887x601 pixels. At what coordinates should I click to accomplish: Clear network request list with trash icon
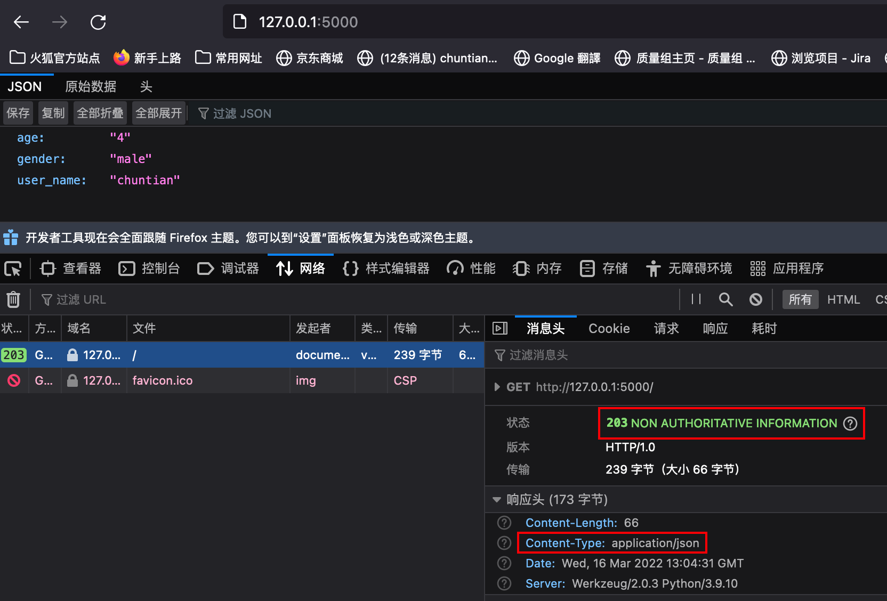tap(13, 299)
